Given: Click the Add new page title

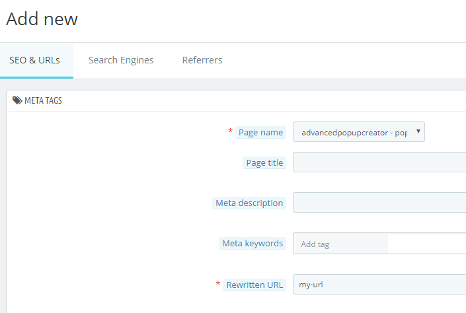Looking at the screenshot, I should 42,19.
